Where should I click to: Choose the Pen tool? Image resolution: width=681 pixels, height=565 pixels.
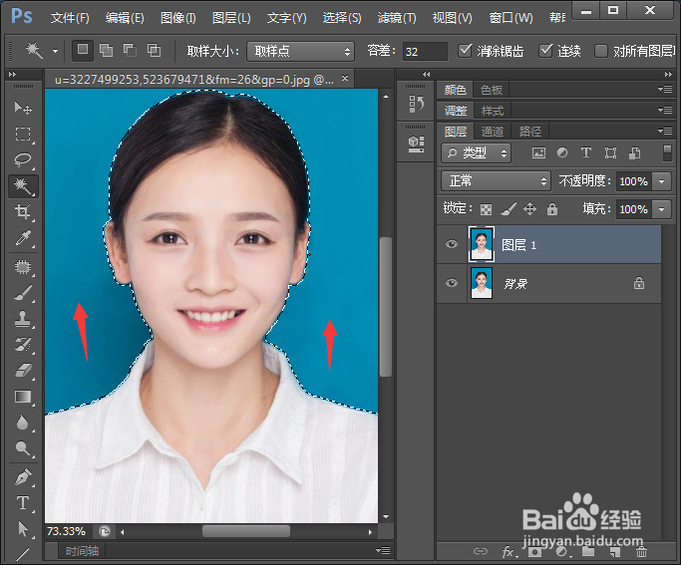(23, 476)
